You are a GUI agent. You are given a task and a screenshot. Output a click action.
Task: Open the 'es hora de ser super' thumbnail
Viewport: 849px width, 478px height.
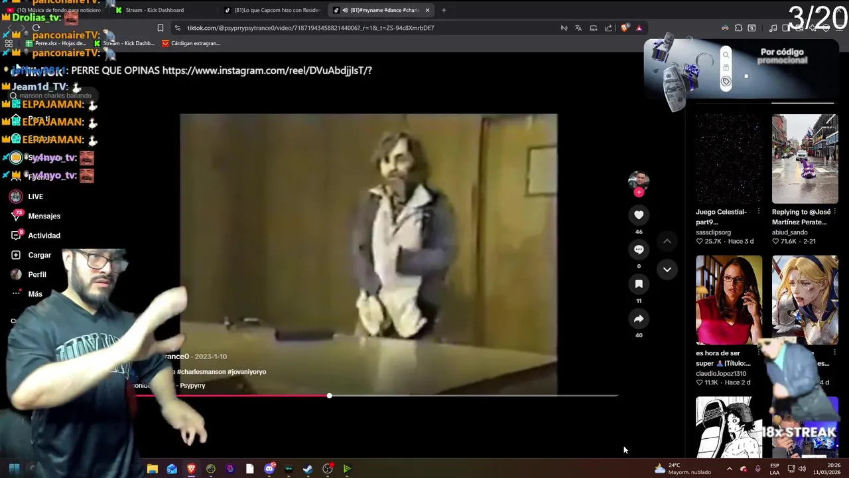(729, 300)
